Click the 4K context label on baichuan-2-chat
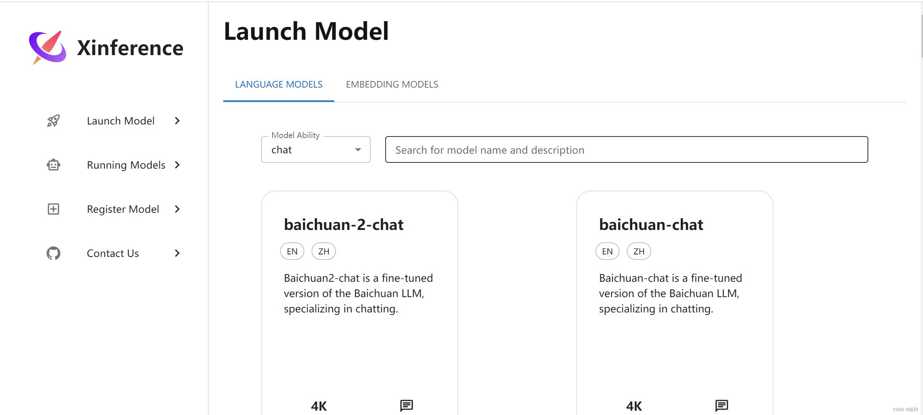Screen dimensions: 923x415 pos(319,406)
